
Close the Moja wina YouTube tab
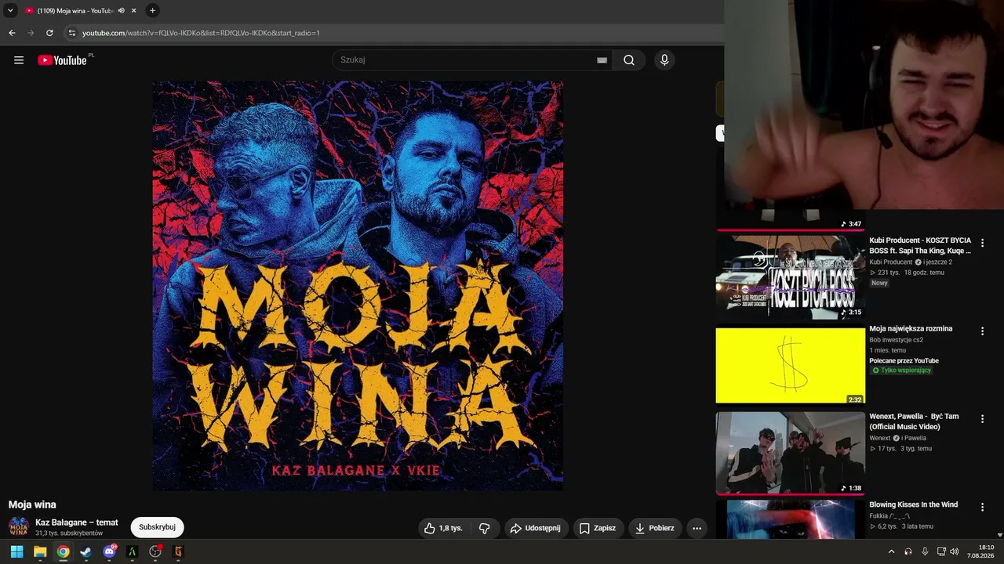tap(134, 11)
